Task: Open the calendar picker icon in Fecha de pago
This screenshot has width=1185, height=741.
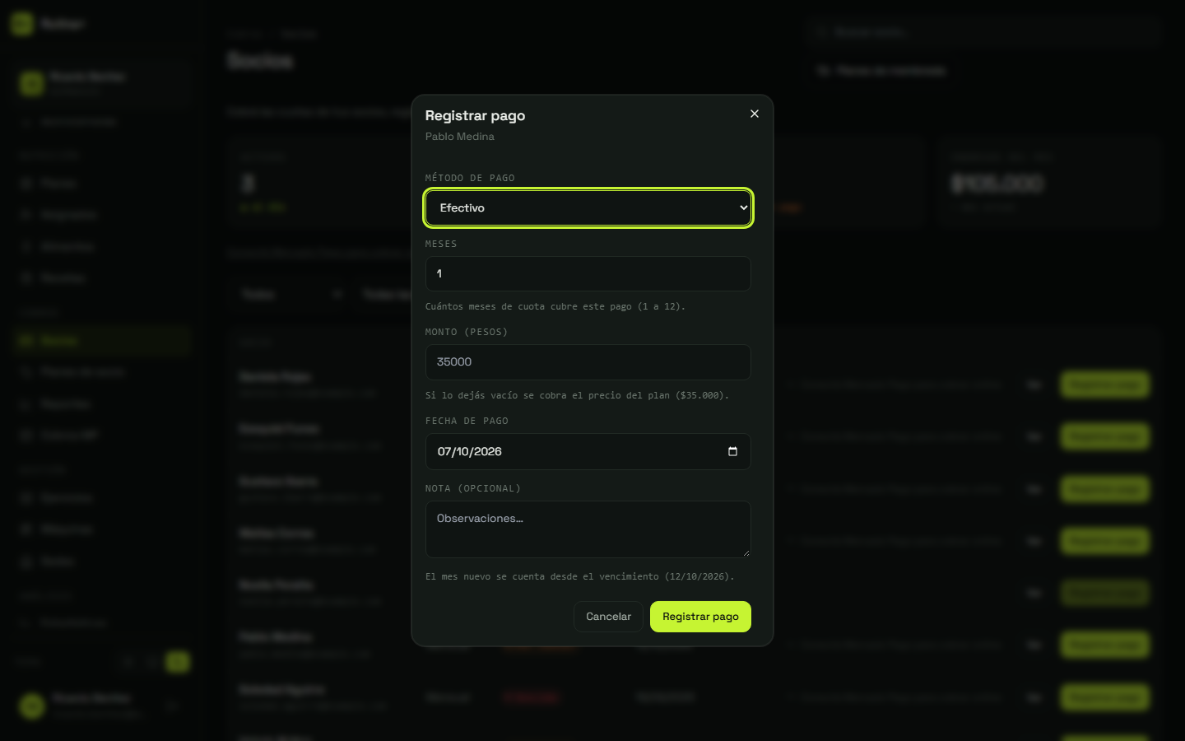Action: [x=732, y=451]
